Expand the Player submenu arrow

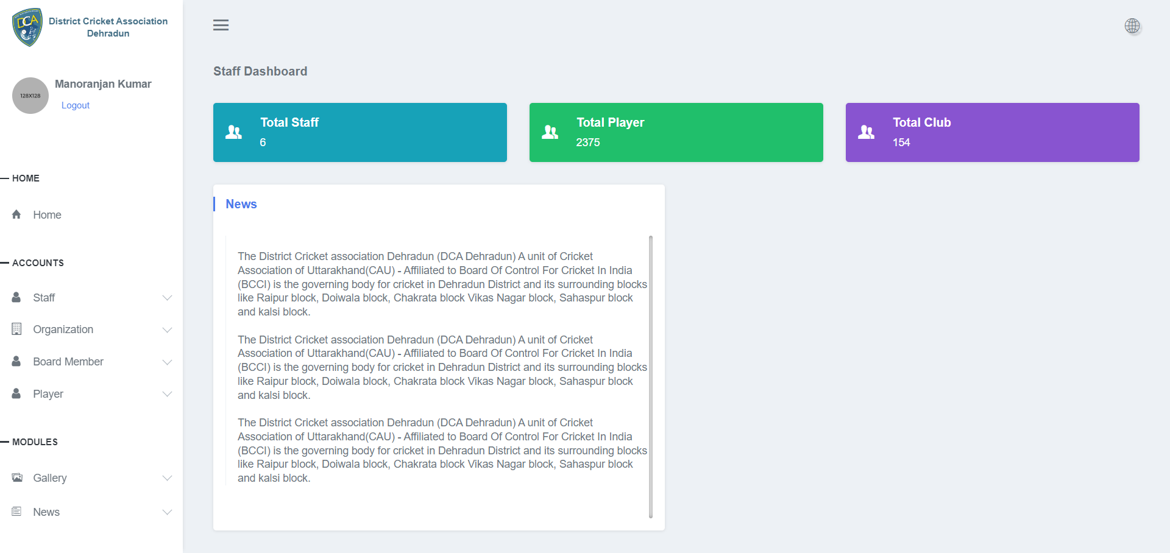167,394
